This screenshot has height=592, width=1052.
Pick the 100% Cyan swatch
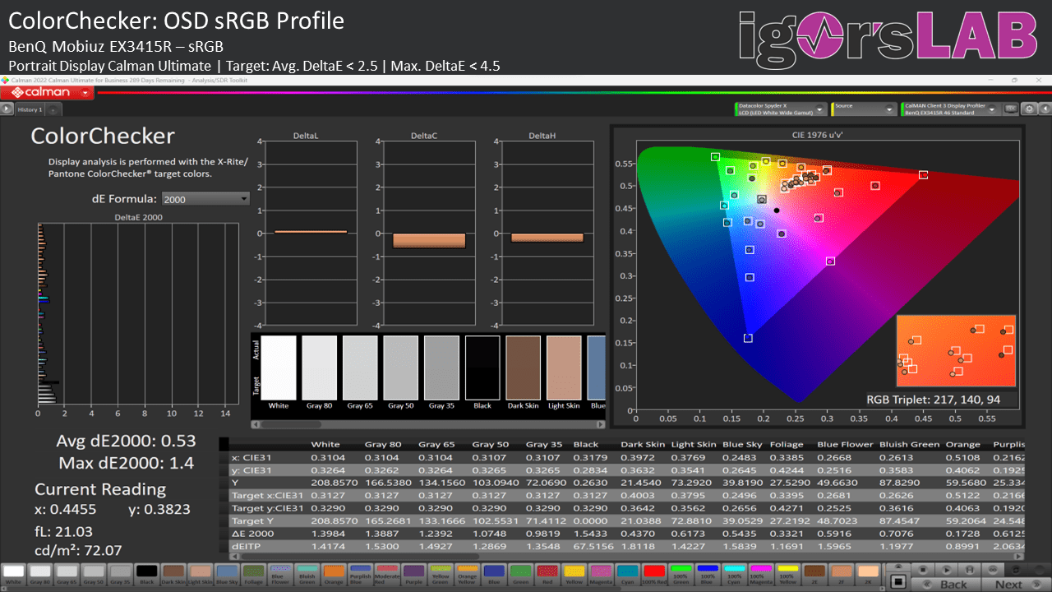click(x=734, y=574)
